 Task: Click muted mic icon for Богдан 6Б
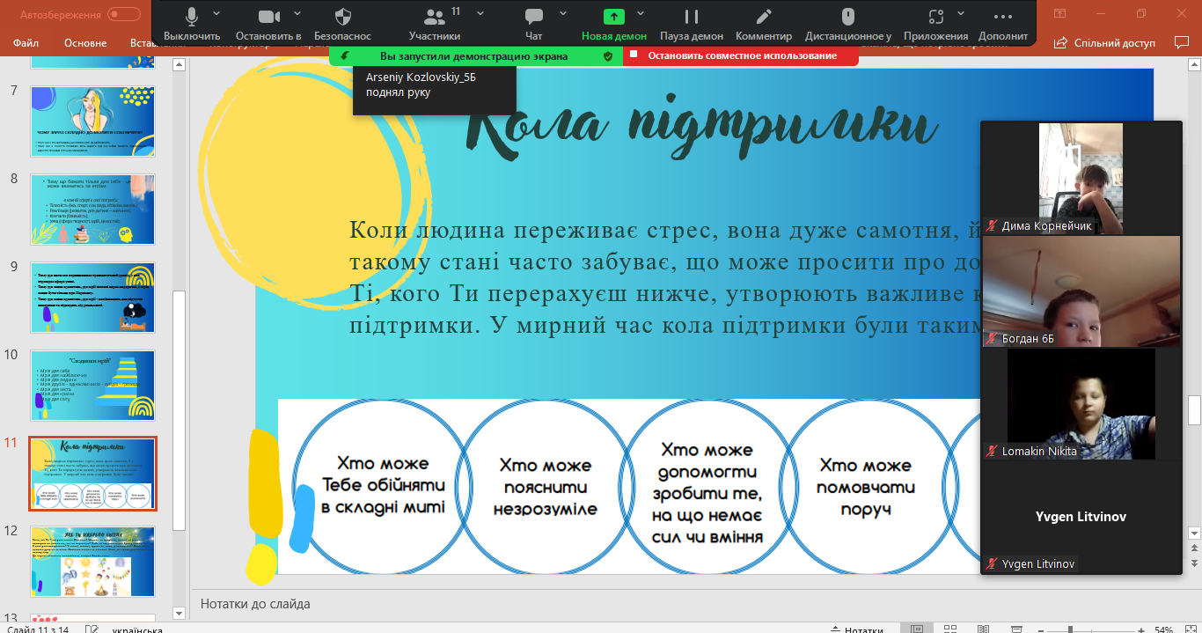point(992,338)
